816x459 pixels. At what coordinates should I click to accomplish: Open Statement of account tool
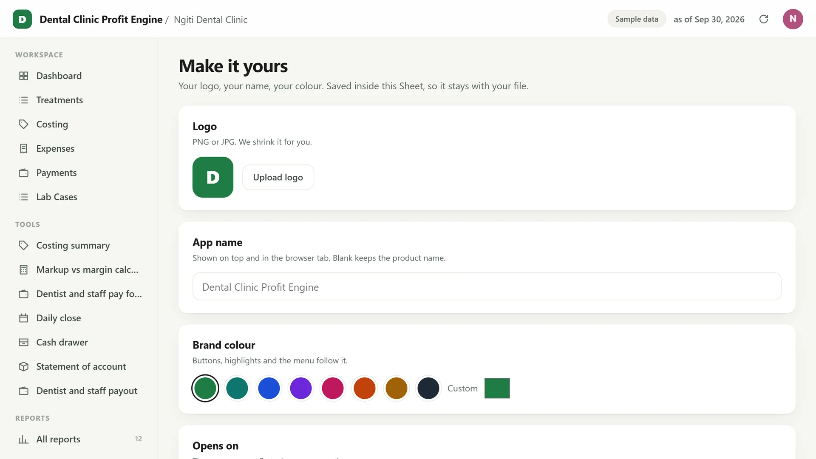(x=79, y=366)
